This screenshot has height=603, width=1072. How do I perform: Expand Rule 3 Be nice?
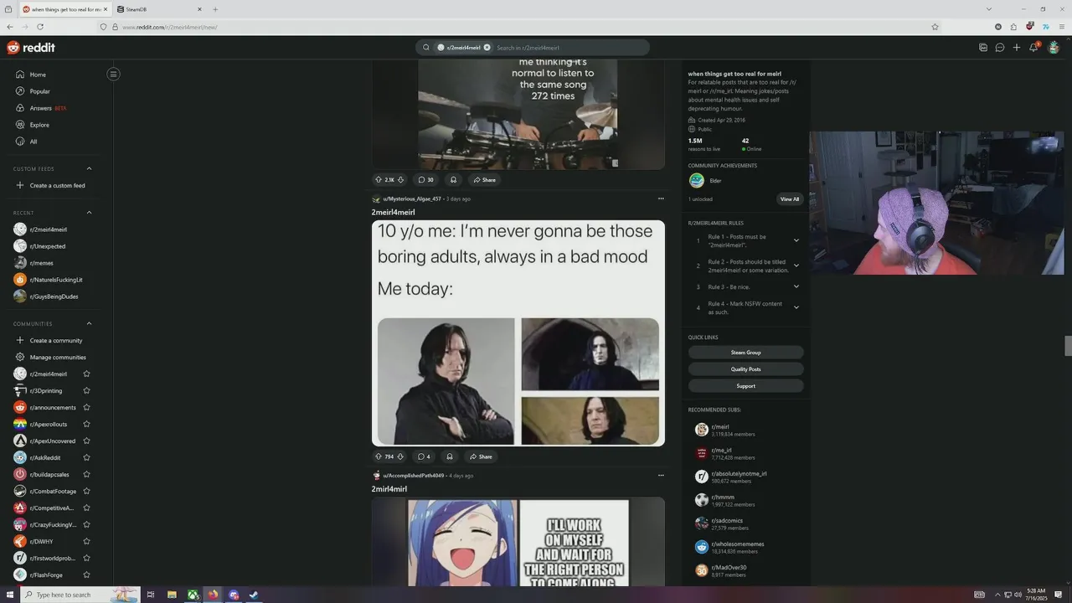[796, 286]
